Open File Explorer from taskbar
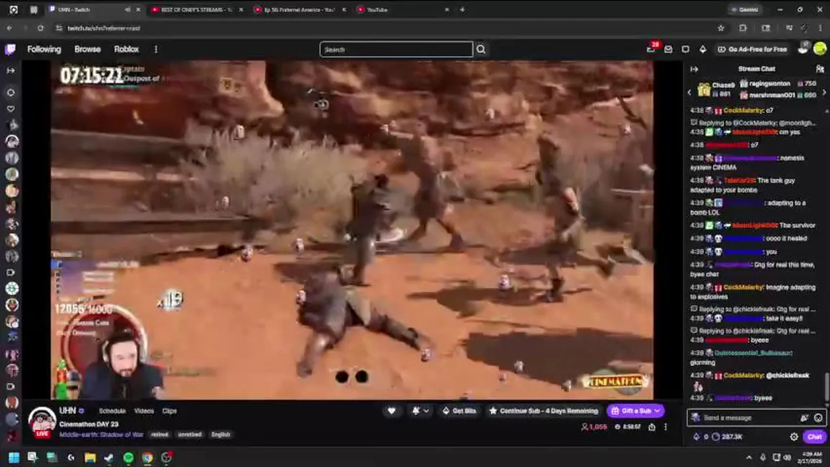This screenshot has height=467, width=830. click(x=90, y=458)
